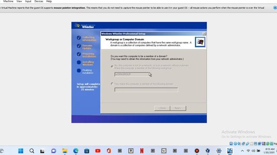Open the Devices menu
This screenshot has height=155, width=277.
[39, 1]
